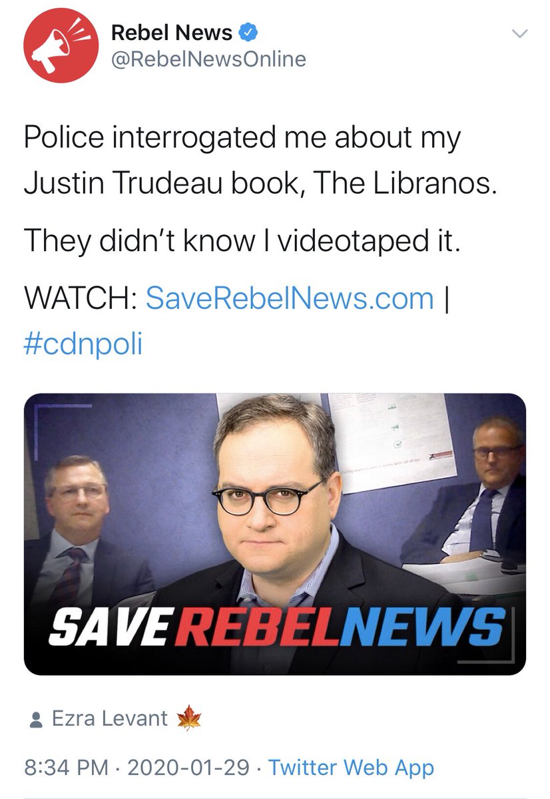This screenshot has width=550, height=799.
Task: Open the SaveRebelNews.com link
Action: [290, 298]
